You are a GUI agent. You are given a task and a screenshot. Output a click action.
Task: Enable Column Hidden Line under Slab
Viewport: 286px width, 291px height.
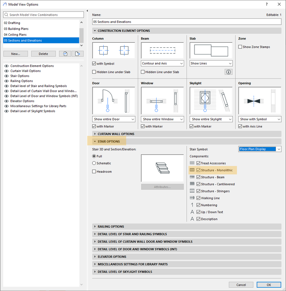(x=94, y=72)
